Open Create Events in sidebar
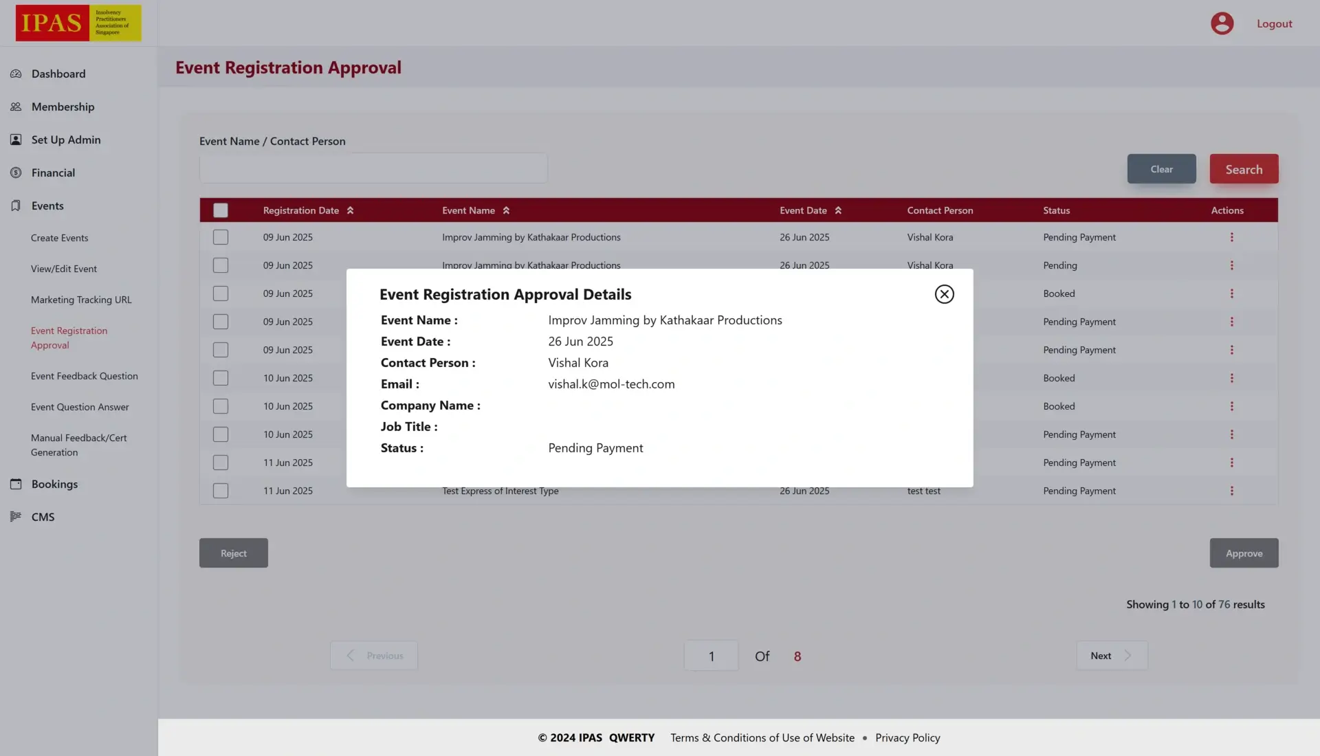This screenshot has width=1320, height=756. point(59,238)
